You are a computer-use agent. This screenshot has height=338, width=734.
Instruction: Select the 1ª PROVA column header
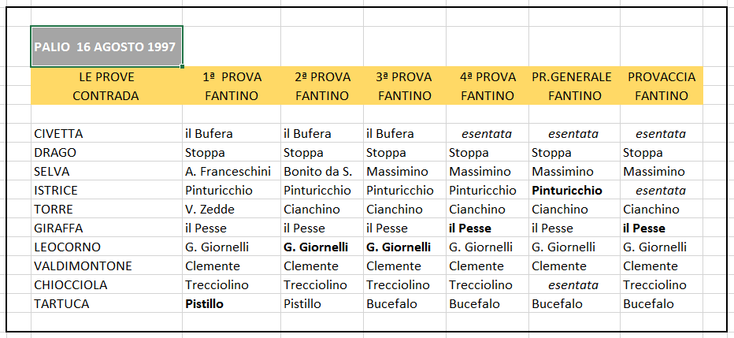pyautogui.click(x=232, y=76)
